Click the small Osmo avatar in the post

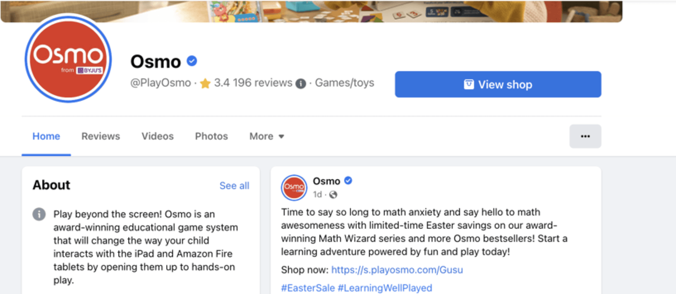coord(294,187)
